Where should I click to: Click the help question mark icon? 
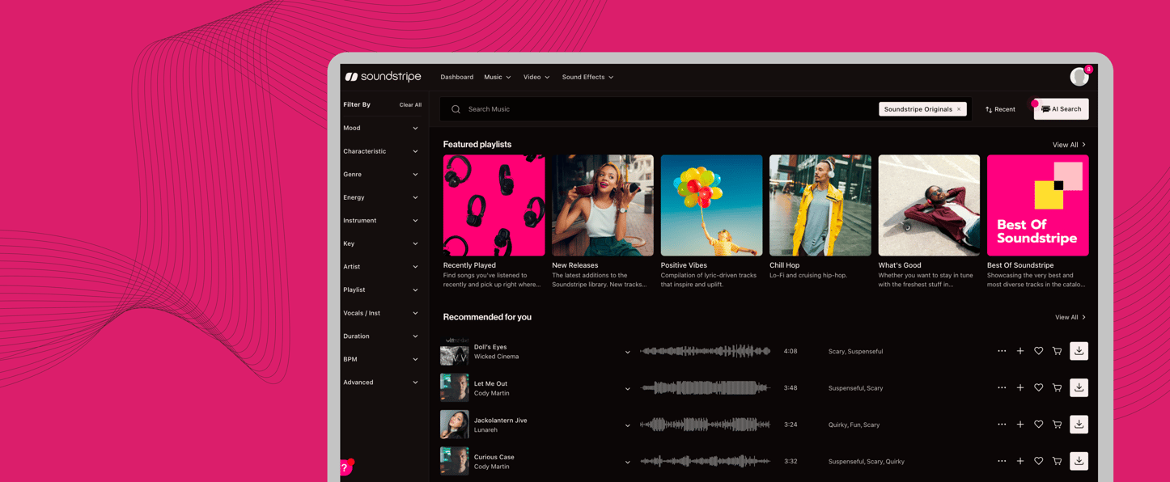(345, 468)
